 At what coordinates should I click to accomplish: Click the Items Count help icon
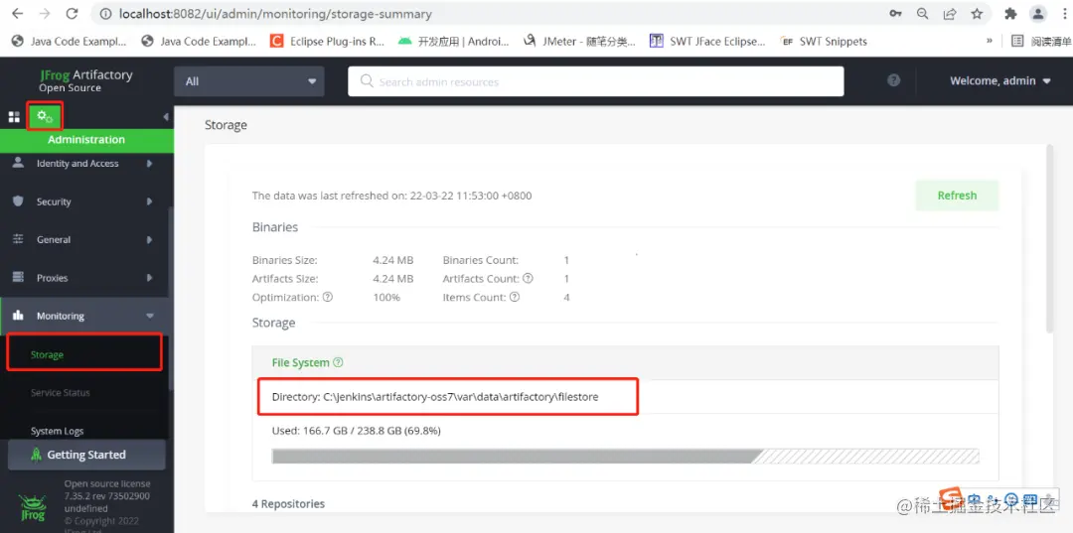(515, 297)
